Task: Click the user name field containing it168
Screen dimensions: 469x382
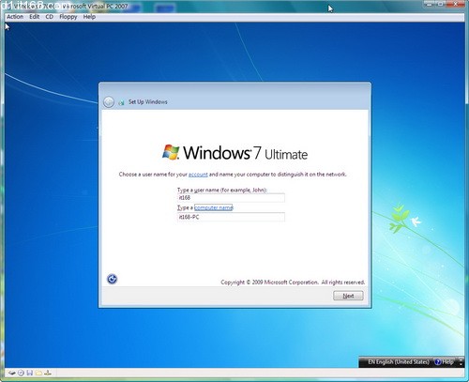Action: pyautogui.click(x=231, y=198)
